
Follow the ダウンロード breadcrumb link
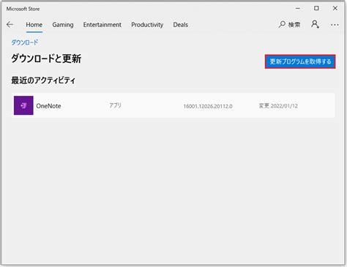(x=25, y=42)
